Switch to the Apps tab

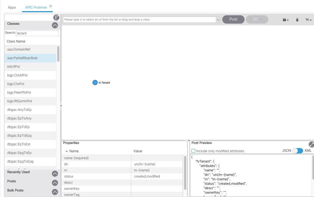pos(12,8)
